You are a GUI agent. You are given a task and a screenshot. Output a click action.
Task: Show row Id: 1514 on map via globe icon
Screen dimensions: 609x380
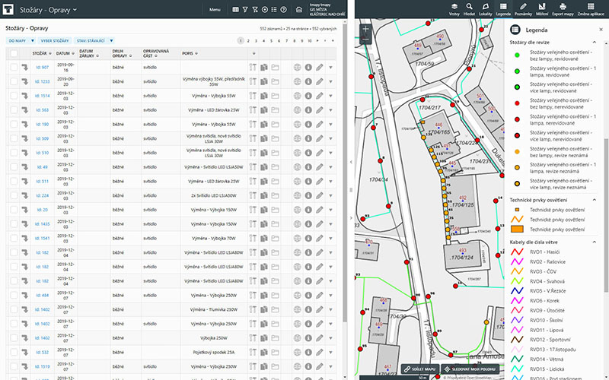click(x=298, y=96)
